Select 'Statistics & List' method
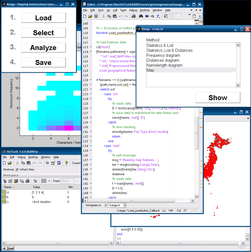The width and height of the screenshot is (251, 252). coord(191,45)
